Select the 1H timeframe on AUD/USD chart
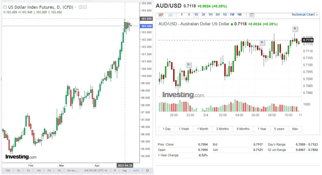Image resolution: width=322 pixels, height=175 pixels. pos(210,15)
